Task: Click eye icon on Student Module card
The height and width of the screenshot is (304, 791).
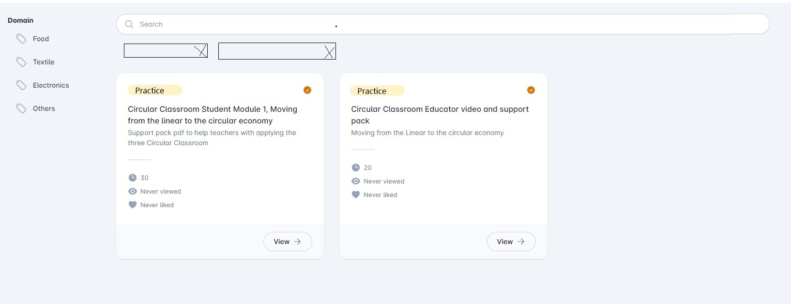Action: coord(133,191)
